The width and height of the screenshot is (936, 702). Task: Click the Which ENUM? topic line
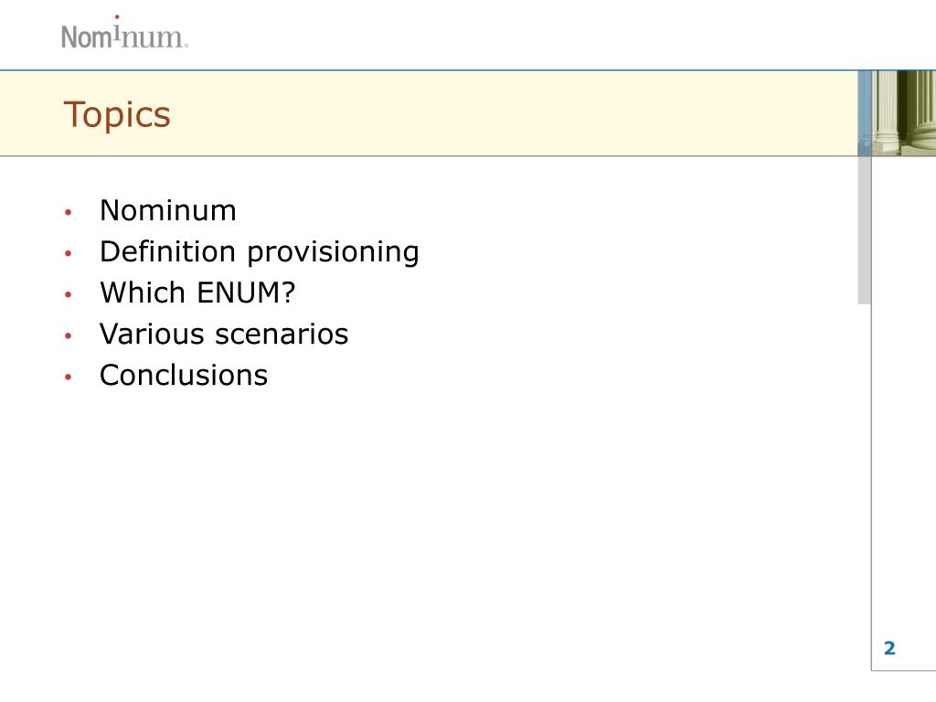click(x=197, y=293)
